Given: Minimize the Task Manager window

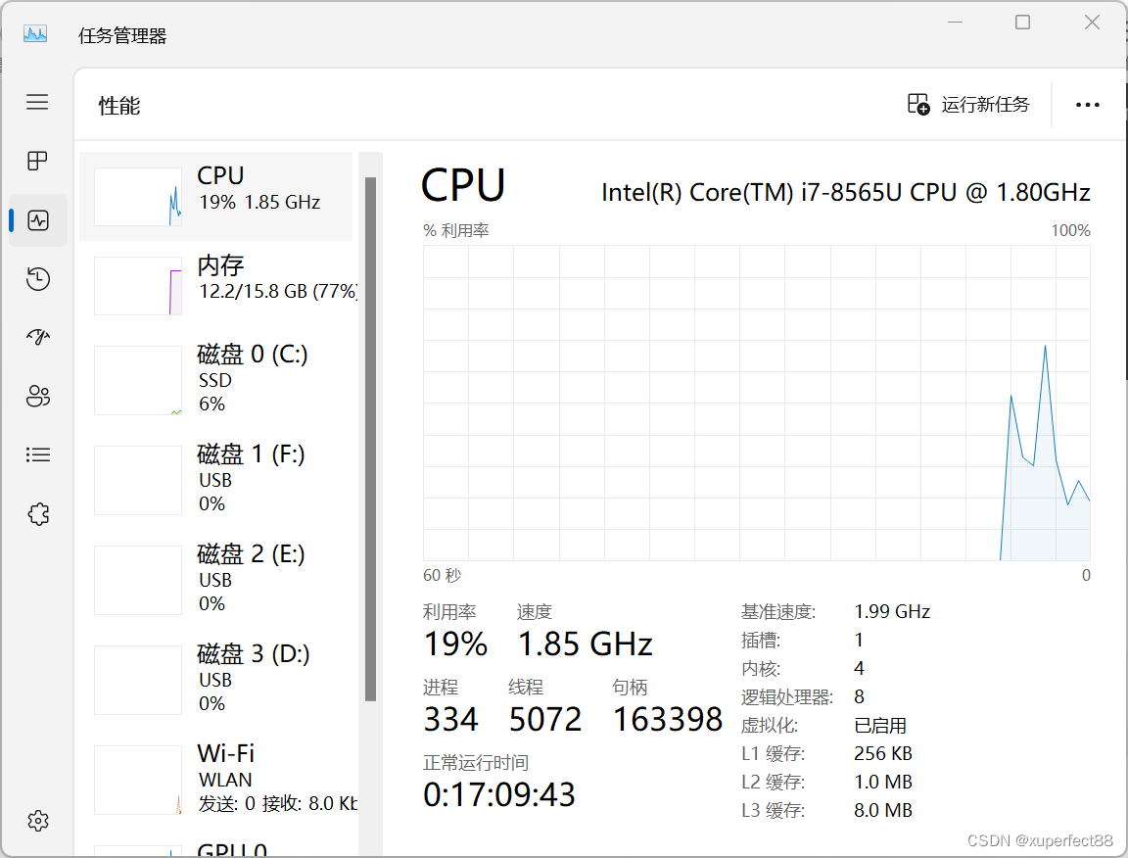Looking at the screenshot, I should pyautogui.click(x=955, y=23).
